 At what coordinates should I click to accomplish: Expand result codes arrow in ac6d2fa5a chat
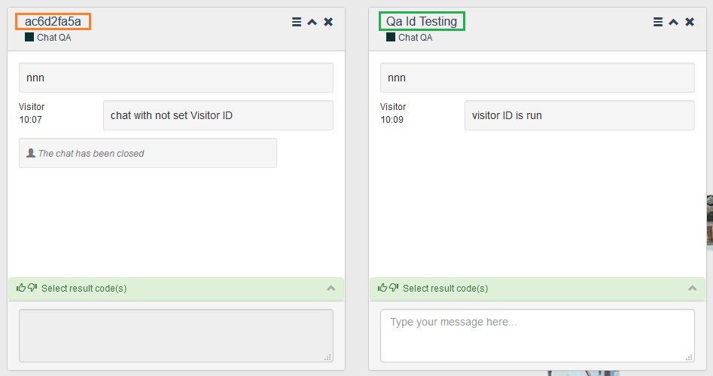point(331,288)
